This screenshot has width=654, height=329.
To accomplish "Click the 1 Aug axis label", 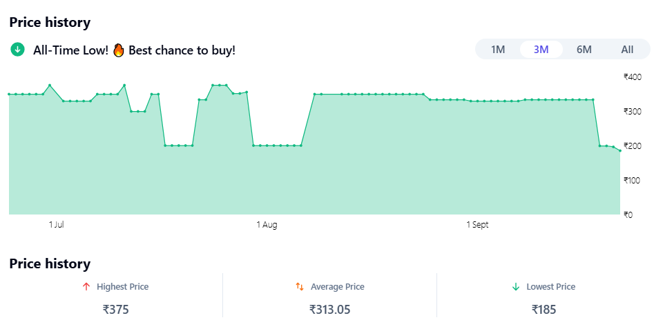I will pyautogui.click(x=267, y=225).
